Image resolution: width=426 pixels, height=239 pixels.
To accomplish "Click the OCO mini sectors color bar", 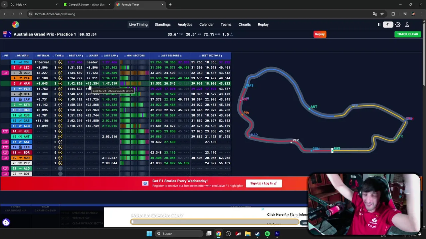I will pos(134,73).
